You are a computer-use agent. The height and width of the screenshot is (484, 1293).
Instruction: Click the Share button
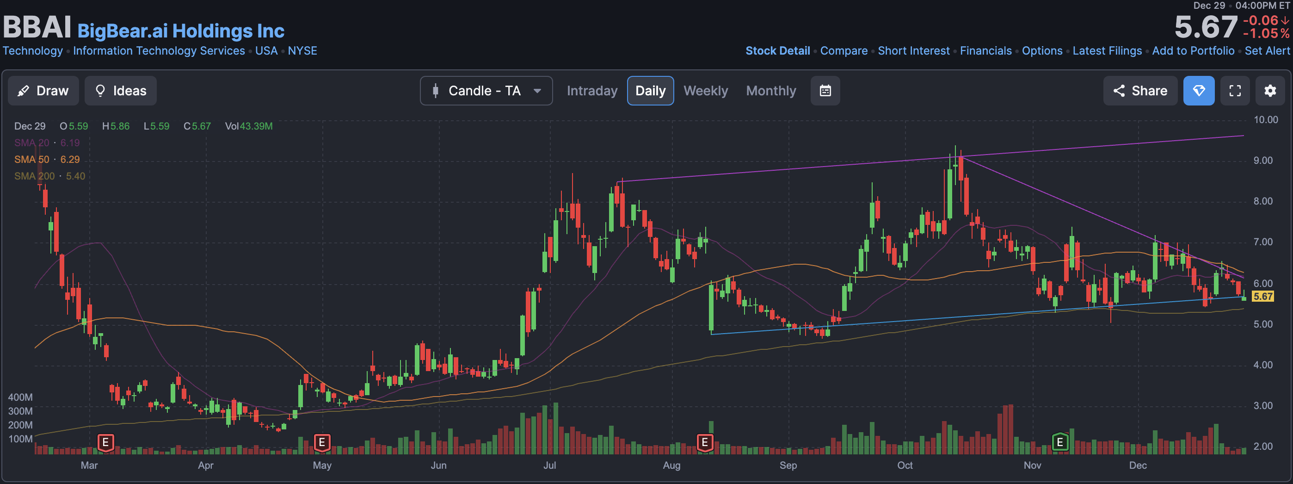1140,91
